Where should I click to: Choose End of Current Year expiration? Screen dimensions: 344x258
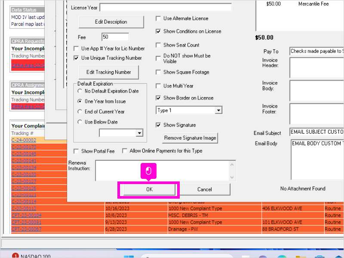coord(80,112)
